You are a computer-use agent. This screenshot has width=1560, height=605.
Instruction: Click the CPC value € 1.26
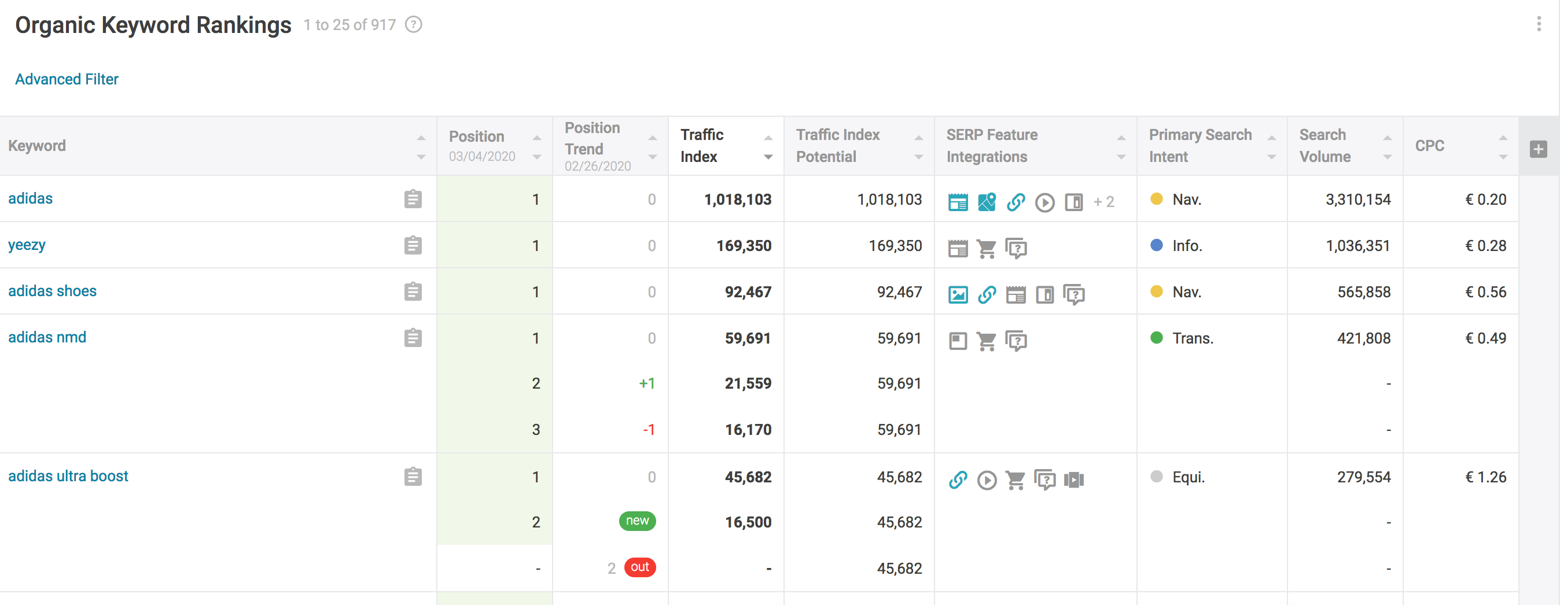[1485, 477]
